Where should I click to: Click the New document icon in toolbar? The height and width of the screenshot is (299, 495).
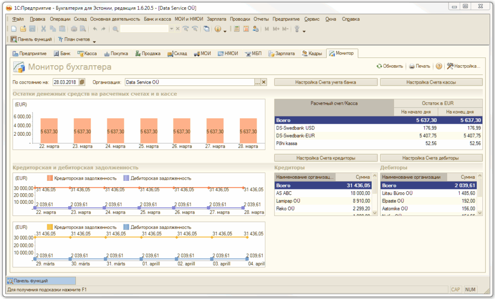[x=14, y=29]
